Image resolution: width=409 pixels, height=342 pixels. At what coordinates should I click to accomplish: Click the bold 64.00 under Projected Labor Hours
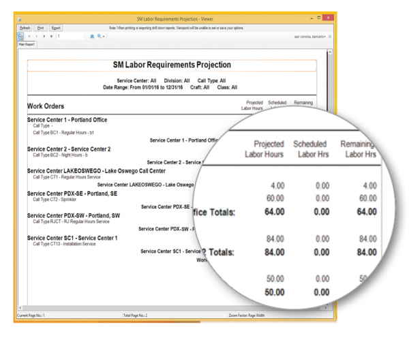click(275, 212)
